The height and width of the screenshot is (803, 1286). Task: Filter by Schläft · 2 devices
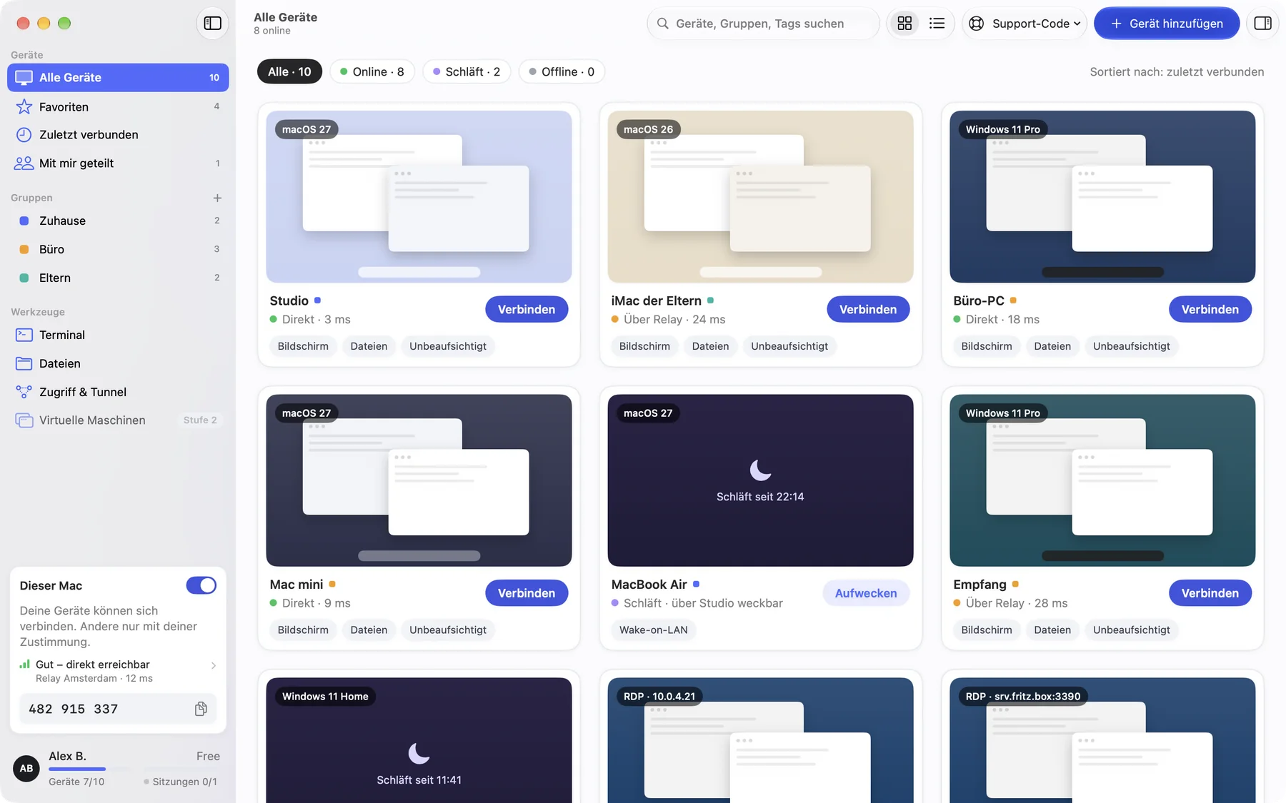click(x=467, y=71)
